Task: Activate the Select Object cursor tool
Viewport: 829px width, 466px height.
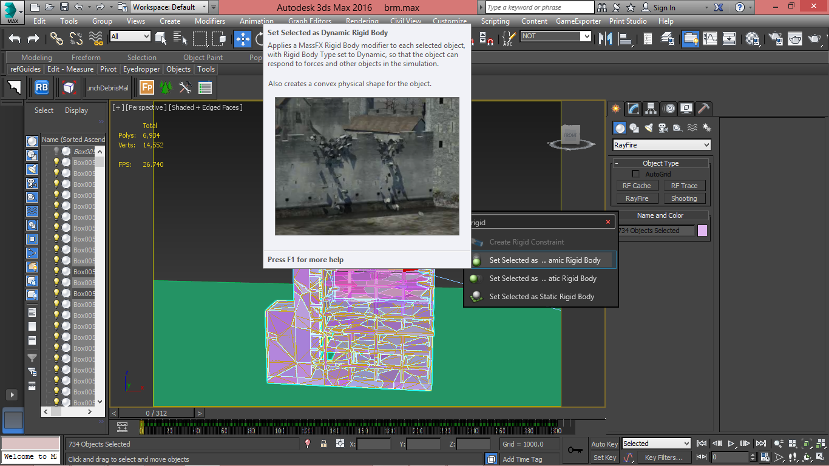Action: tap(161, 38)
